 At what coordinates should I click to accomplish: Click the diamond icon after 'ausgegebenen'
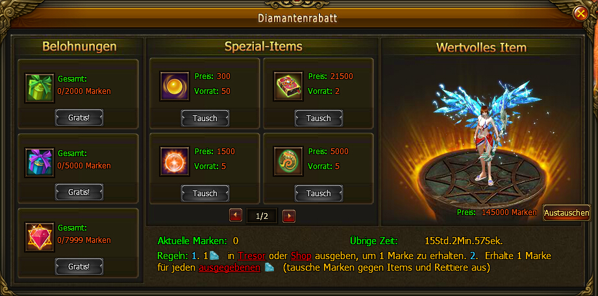pos(269,268)
